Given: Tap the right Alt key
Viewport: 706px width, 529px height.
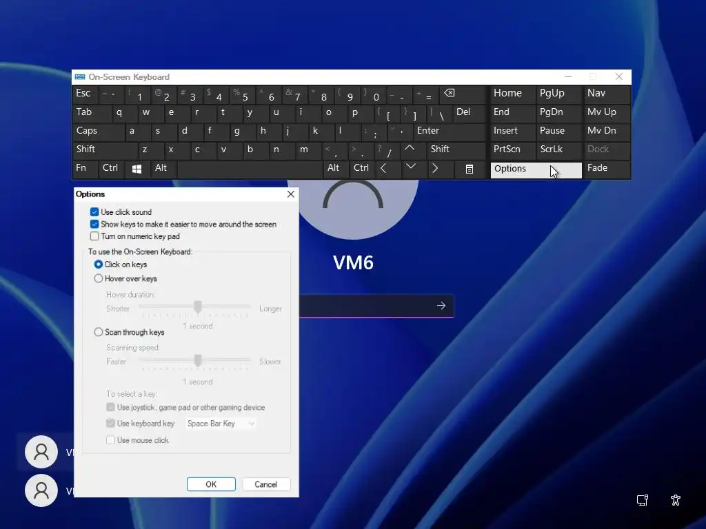Looking at the screenshot, I should [x=334, y=169].
